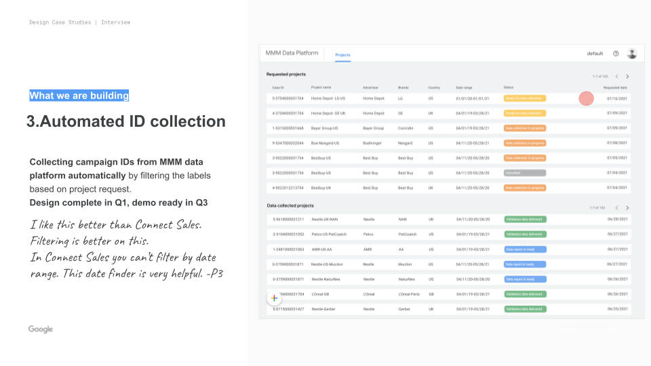The image size is (651, 366).
Task: Click the MMM Data Platform title
Action: pyautogui.click(x=292, y=53)
